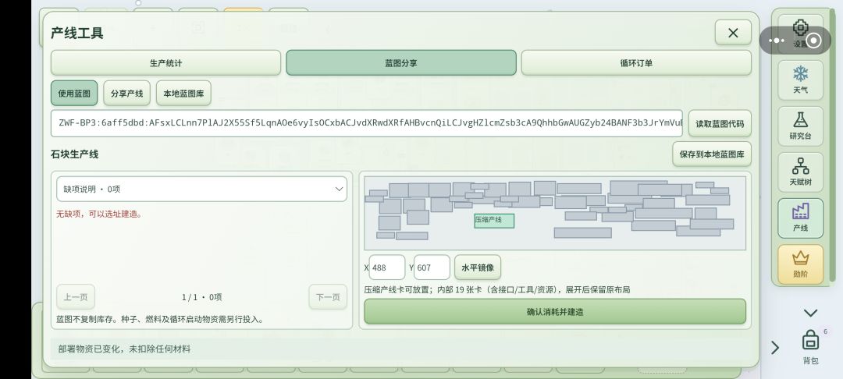Click 确认消耗并建造 button
Image resolution: width=843 pixels, height=379 pixels.
pos(555,311)
